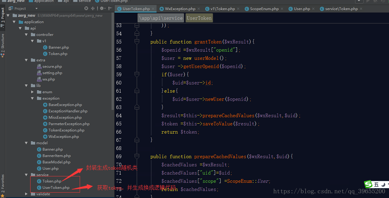Collapse the controller folder arrow
Viewport: 389px width, 198px height.
click(x=26, y=34)
